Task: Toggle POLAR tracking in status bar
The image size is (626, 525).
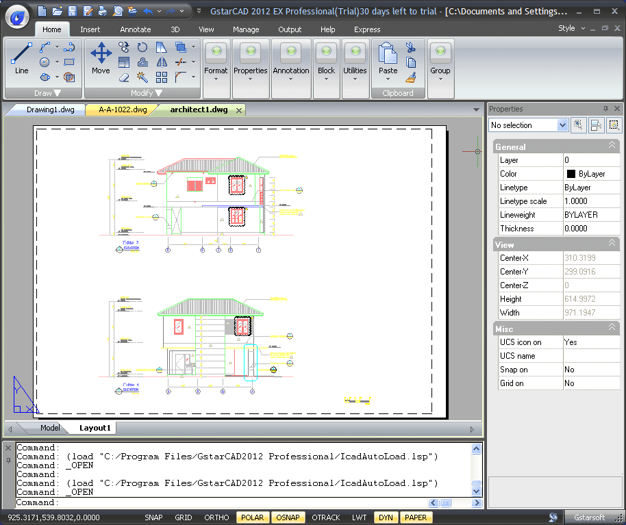Action: pos(253,517)
